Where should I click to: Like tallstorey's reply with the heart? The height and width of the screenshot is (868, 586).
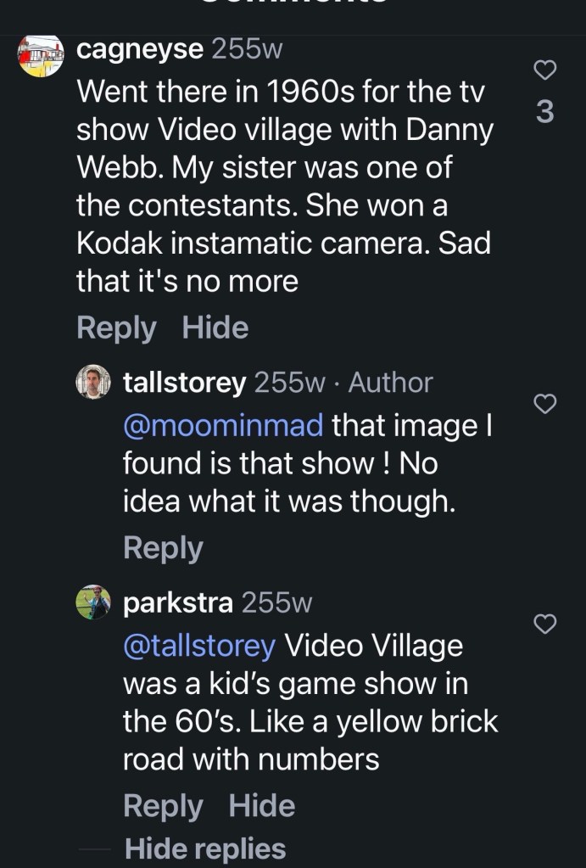point(547,404)
